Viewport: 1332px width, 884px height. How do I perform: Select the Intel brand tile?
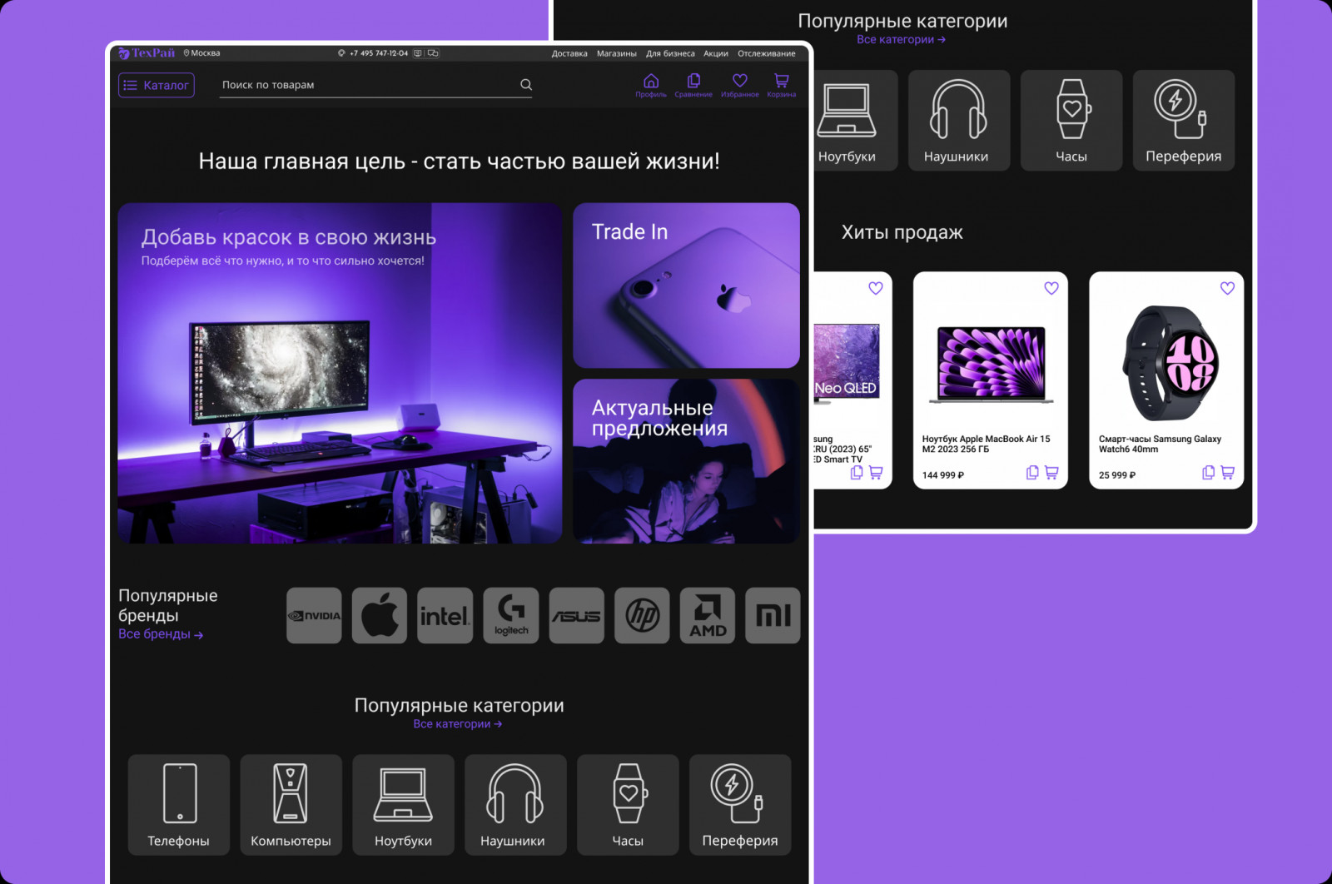pos(445,615)
